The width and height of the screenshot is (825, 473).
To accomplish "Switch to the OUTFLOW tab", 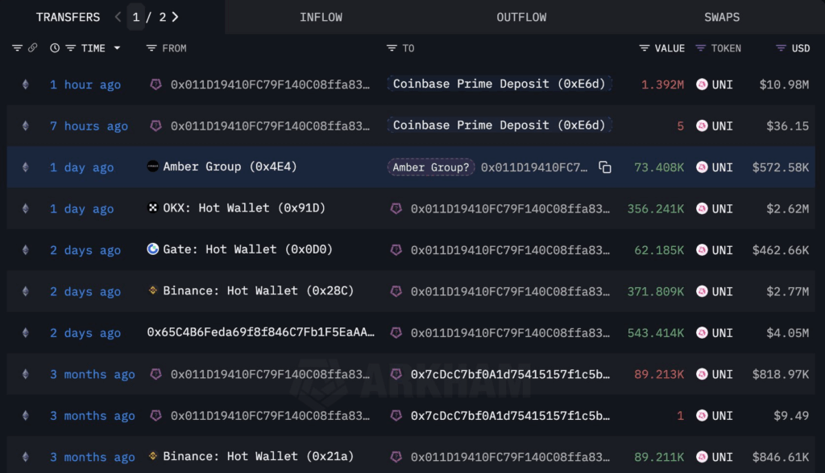I will click(521, 17).
